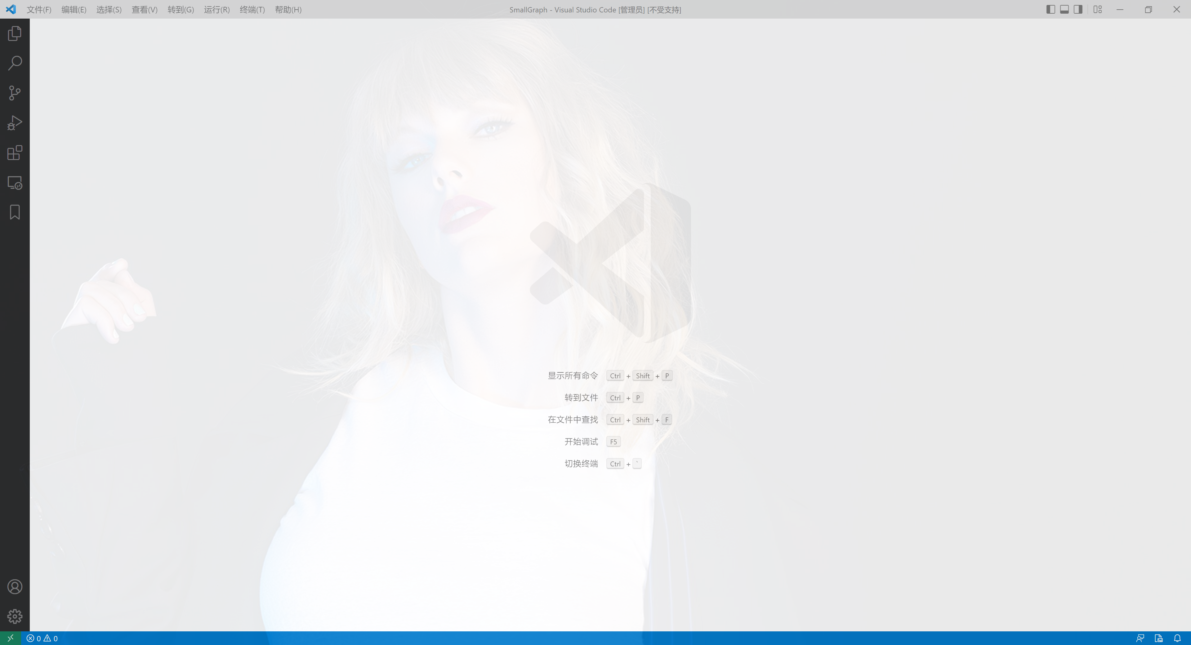Open the 终端(T) menu

pos(252,10)
